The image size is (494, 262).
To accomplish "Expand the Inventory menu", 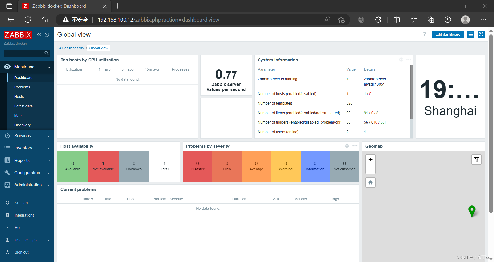I will (x=49, y=148).
